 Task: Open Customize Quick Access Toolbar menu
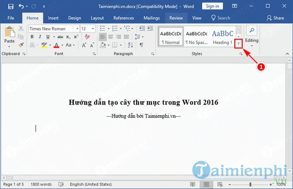tap(44, 7)
